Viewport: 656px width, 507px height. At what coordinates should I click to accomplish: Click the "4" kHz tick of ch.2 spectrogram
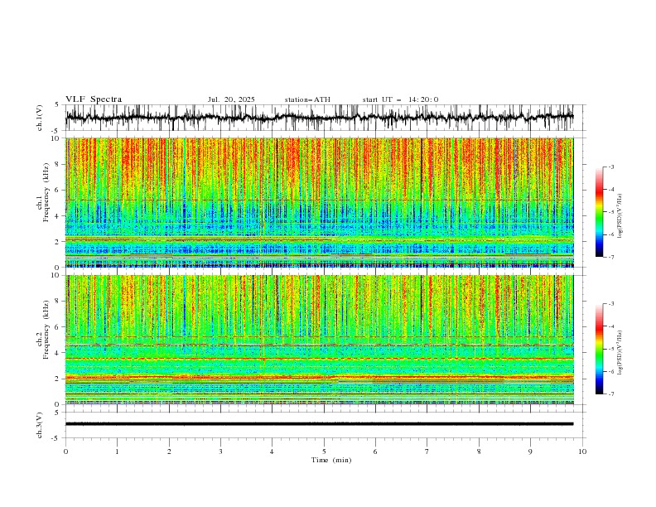click(x=58, y=353)
